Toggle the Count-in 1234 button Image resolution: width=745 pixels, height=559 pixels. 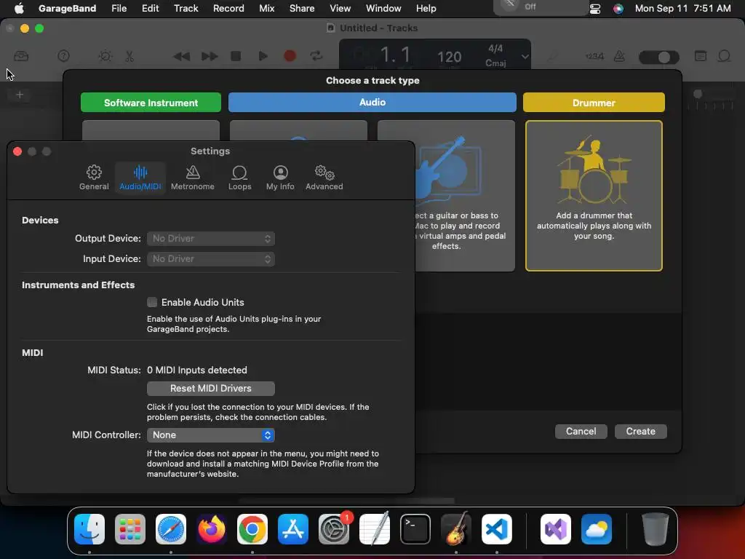[x=594, y=56]
